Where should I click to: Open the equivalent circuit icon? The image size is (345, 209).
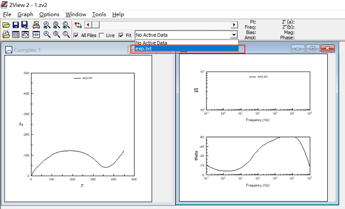pos(36,34)
